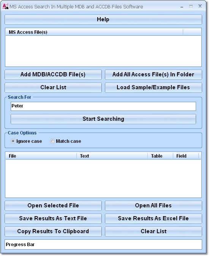Focus the Search For text field

[x=103, y=106]
